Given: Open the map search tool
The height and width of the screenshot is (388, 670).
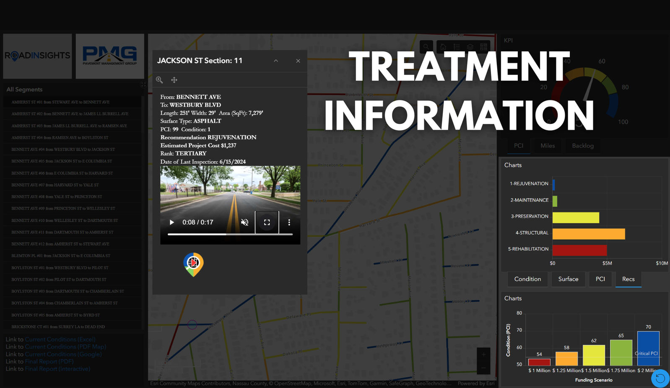Looking at the screenshot, I should coord(426,47).
